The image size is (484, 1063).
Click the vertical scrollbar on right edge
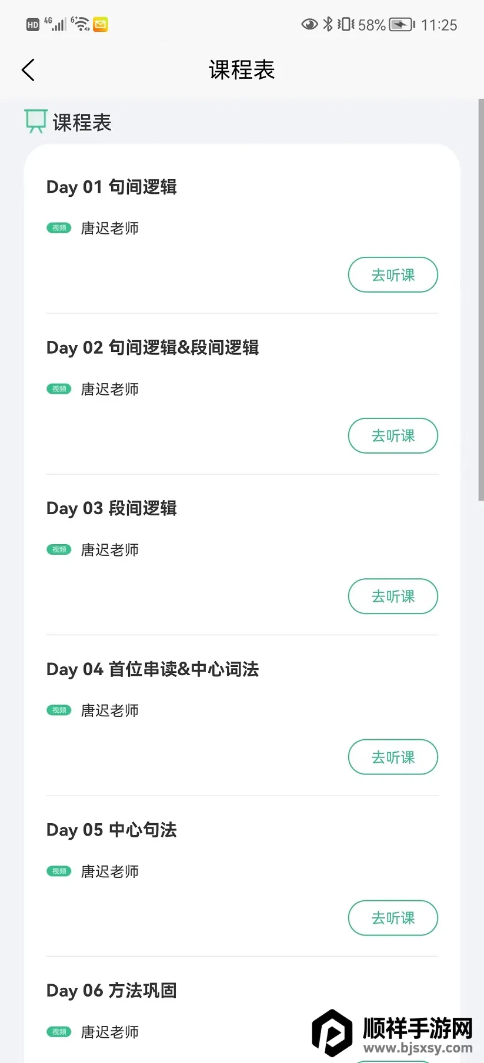point(480,300)
